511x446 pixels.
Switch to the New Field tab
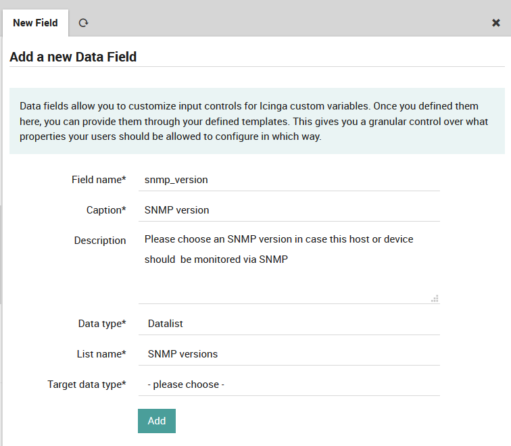(x=35, y=23)
